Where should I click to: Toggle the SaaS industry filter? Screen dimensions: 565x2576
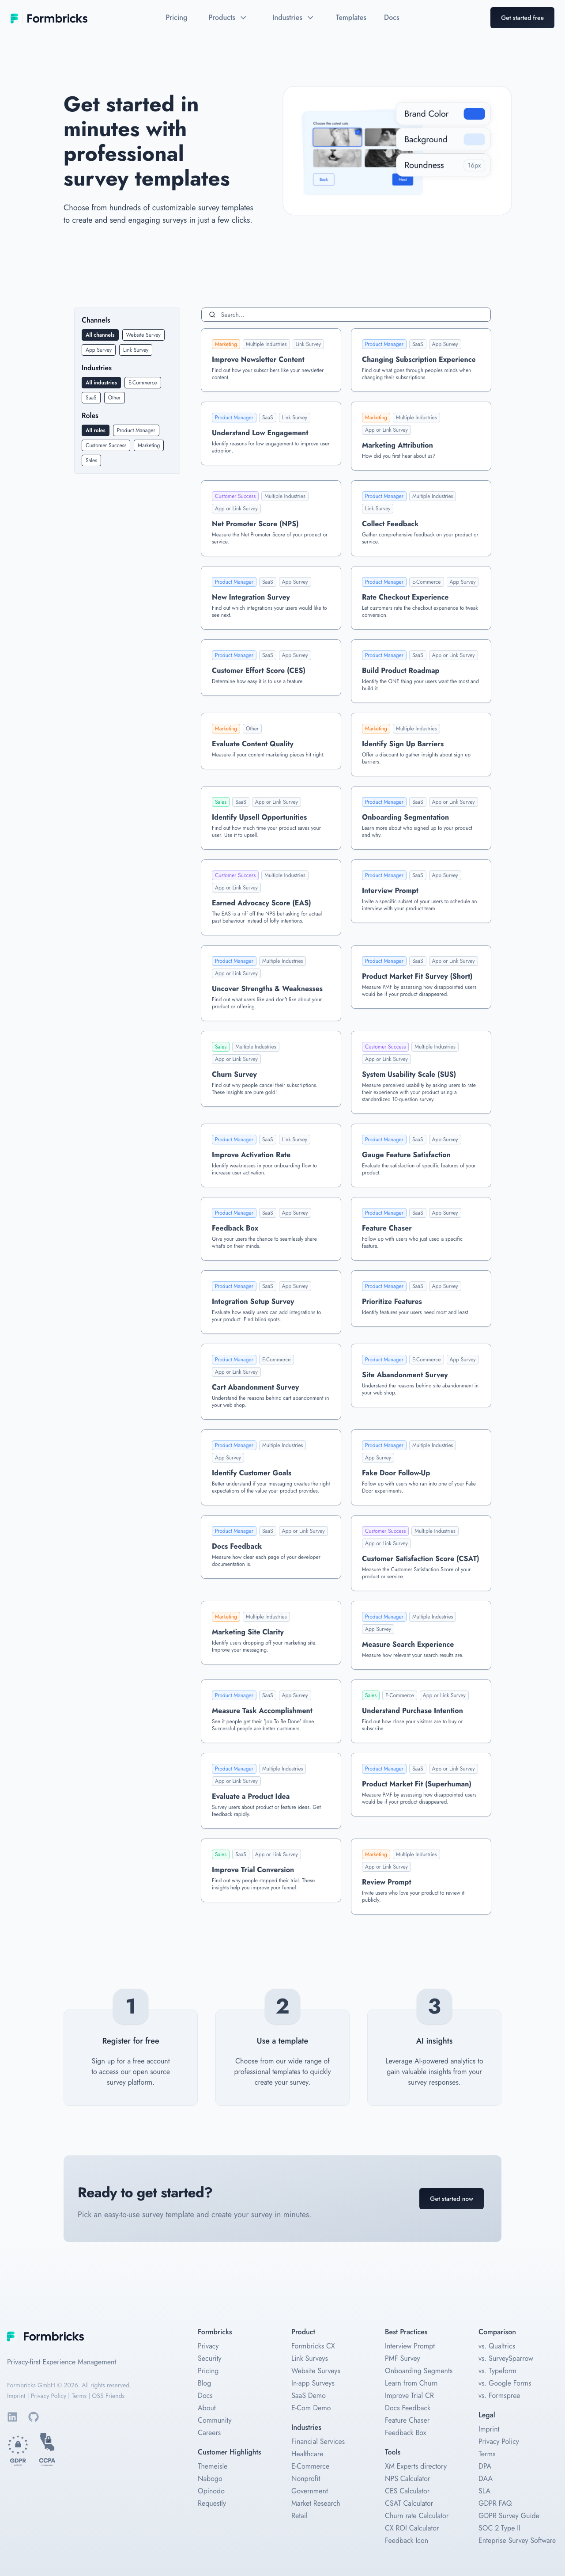tap(91, 398)
